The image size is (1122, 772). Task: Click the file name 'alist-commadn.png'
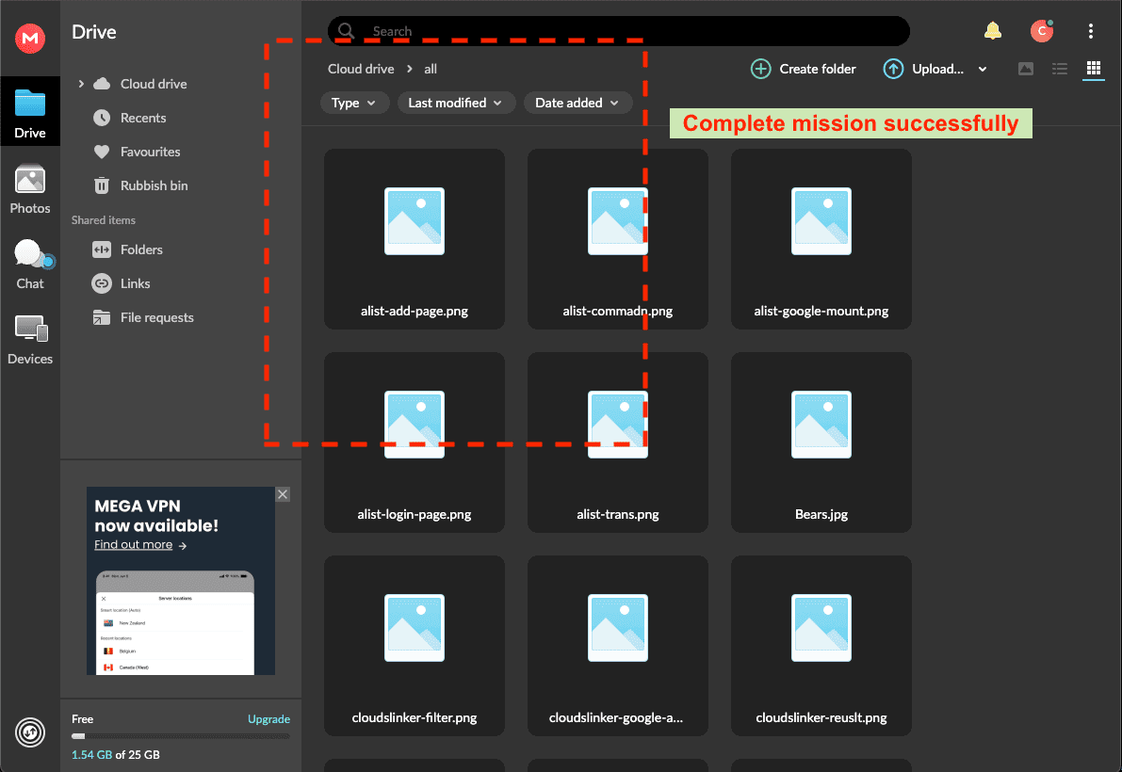click(618, 311)
